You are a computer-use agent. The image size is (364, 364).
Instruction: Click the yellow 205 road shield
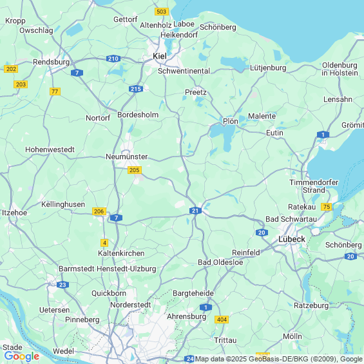point(135,170)
